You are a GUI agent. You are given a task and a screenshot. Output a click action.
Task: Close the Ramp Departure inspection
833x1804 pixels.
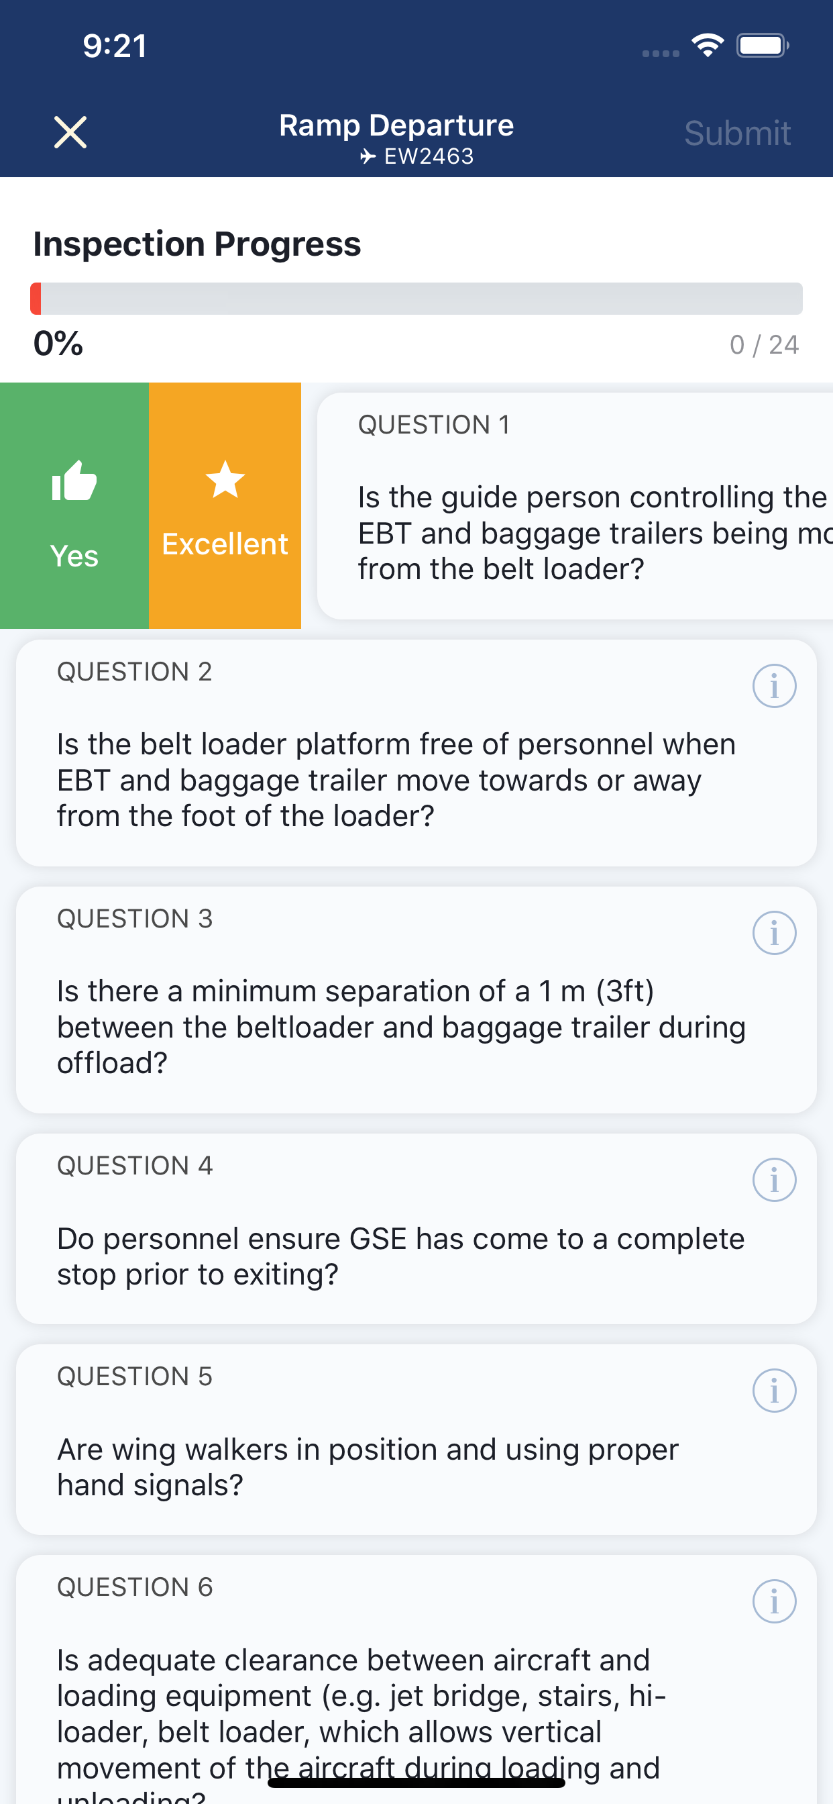click(70, 132)
